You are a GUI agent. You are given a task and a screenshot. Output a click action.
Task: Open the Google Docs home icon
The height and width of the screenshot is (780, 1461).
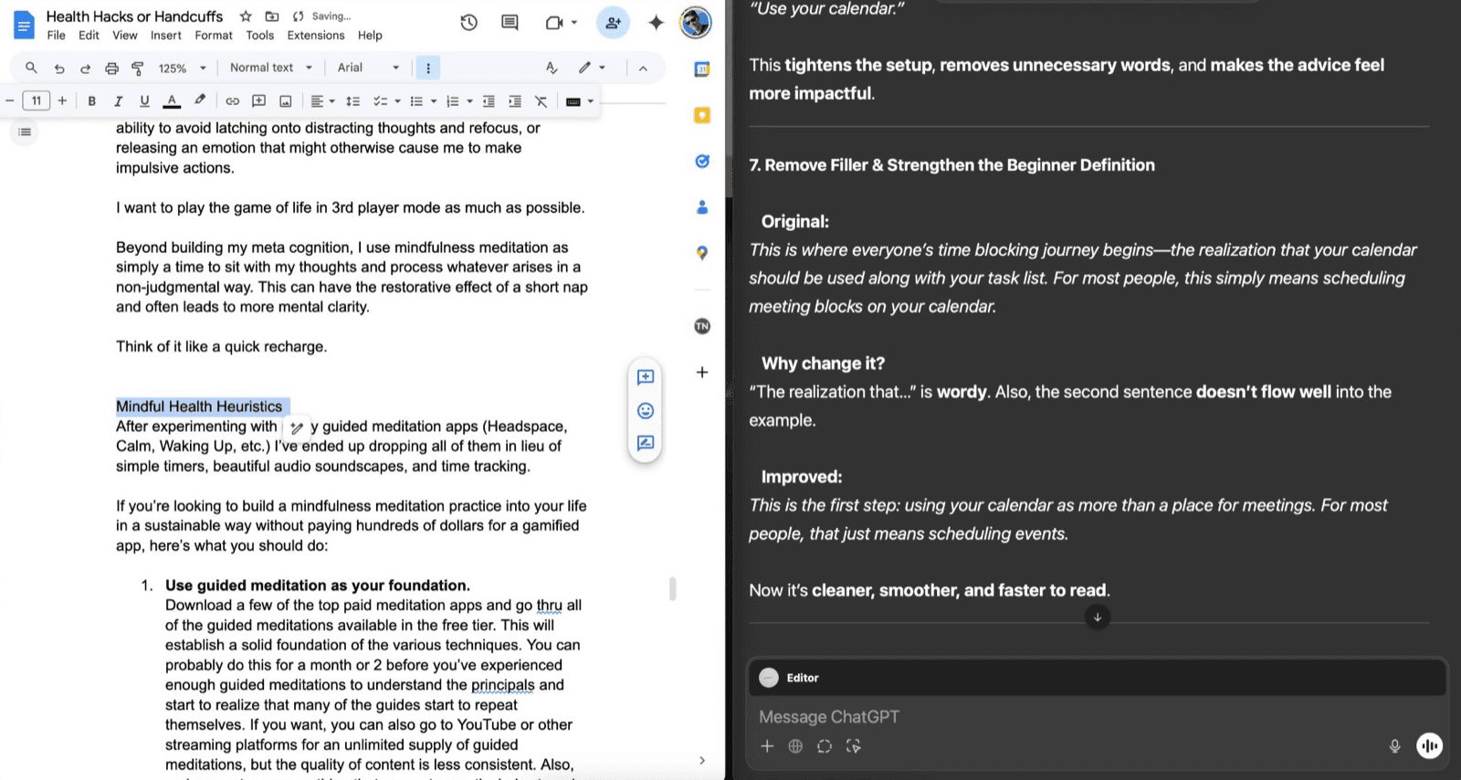(x=25, y=26)
